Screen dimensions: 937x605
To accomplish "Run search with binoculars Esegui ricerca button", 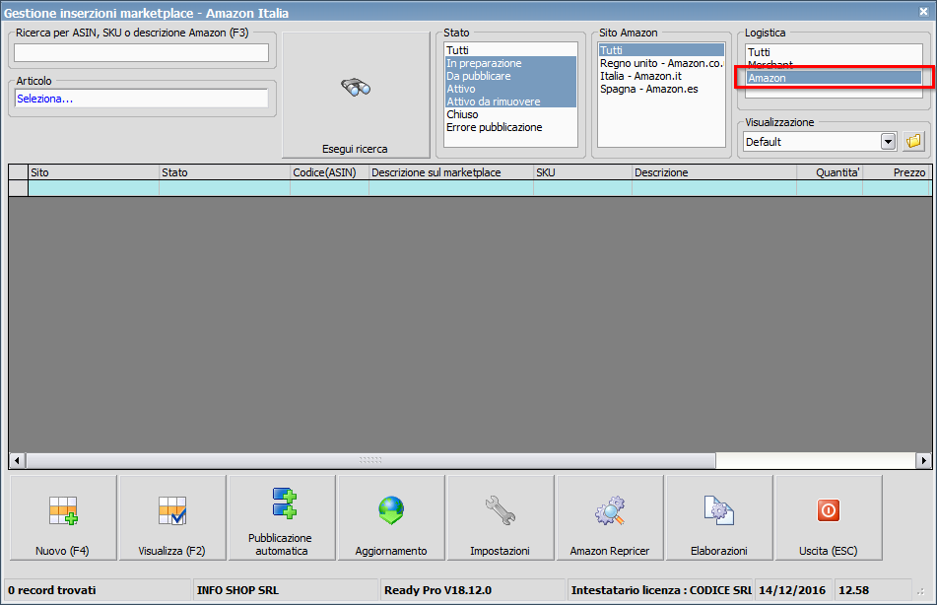I will (x=356, y=95).
